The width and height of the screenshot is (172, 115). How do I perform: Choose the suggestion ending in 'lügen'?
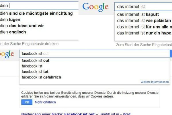[x=11, y=20]
